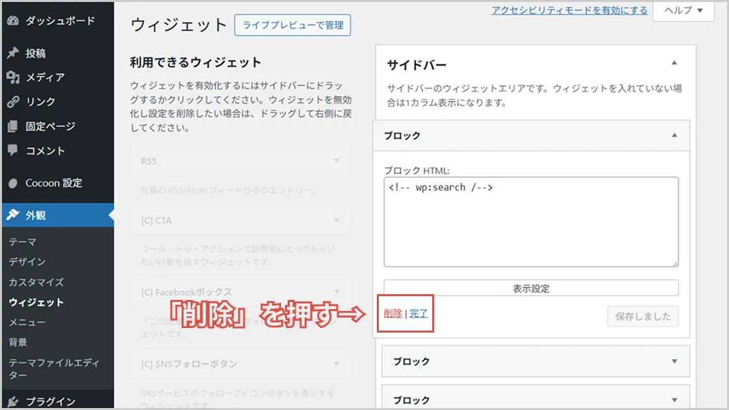Screen dimensions: 729x410
Task: Click inside the ブロック HTML text area
Action: [x=530, y=221]
